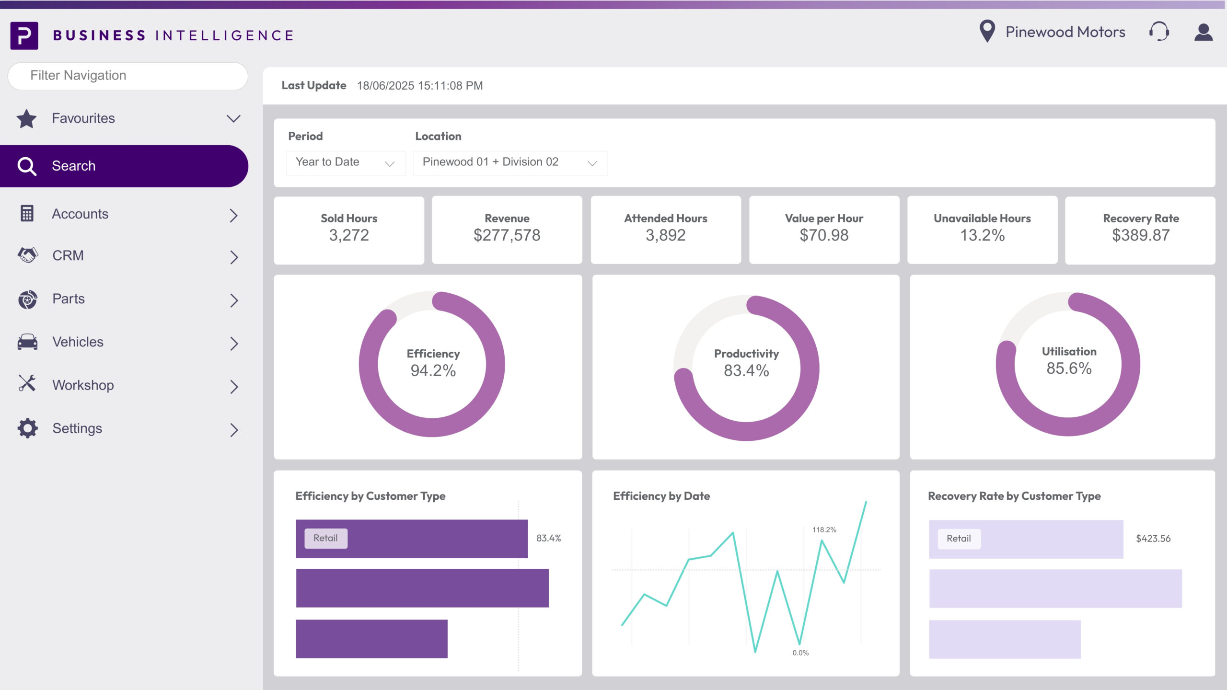Click the Filter Navigation input field
This screenshot has height=690, width=1227.
[x=127, y=76]
